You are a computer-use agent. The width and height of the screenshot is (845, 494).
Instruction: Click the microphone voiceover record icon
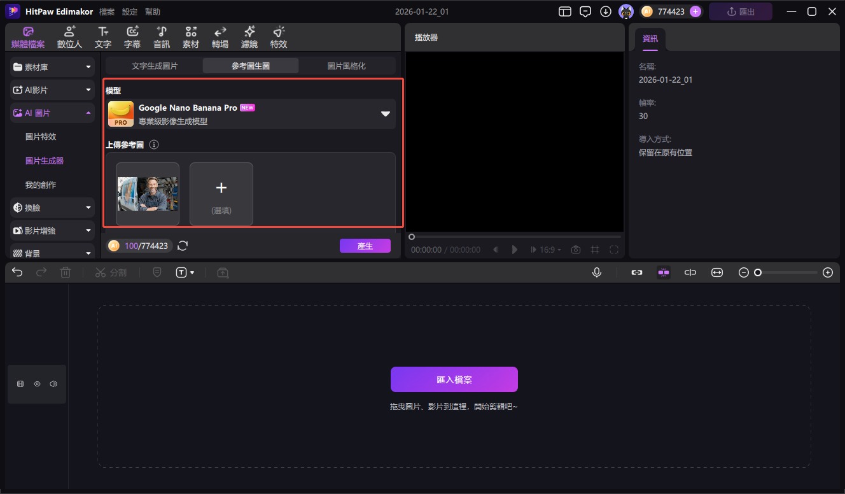point(597,272)
